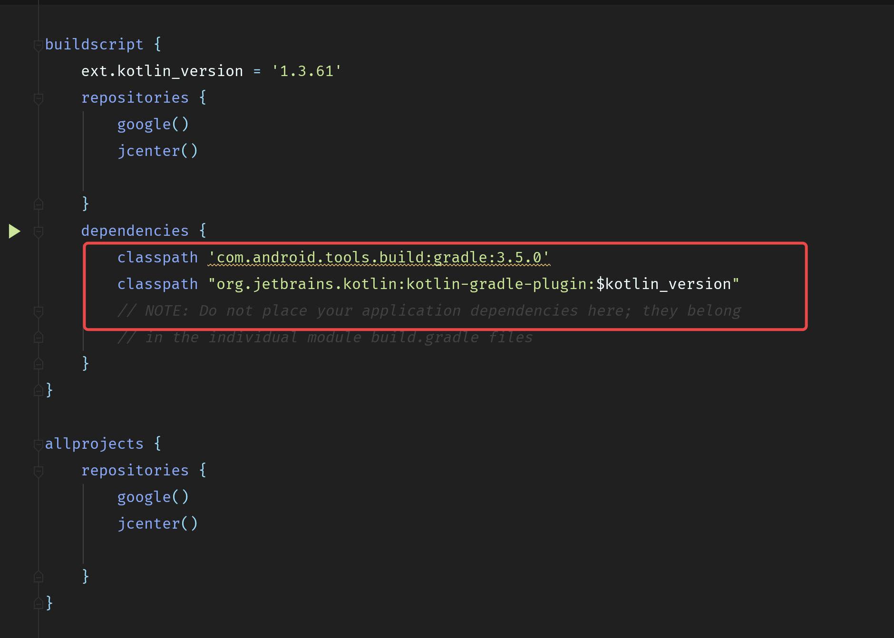Screen dimensions: 894x638
Task: Click 'repositories' keyword under buildscript
Action: coord(135,97)
